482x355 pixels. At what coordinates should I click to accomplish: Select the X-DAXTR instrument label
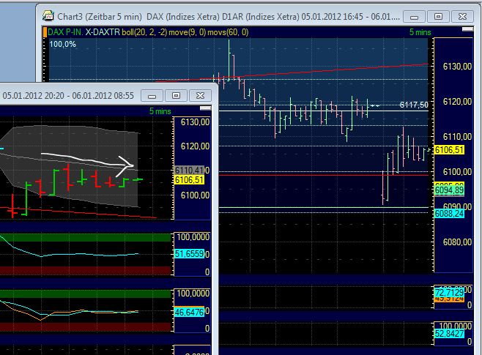tap(104, 32)
